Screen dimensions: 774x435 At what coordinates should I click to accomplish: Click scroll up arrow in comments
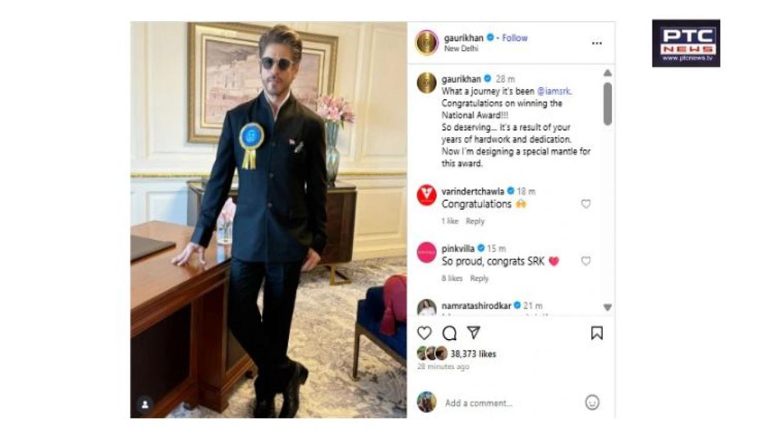(x=608, y=73)
